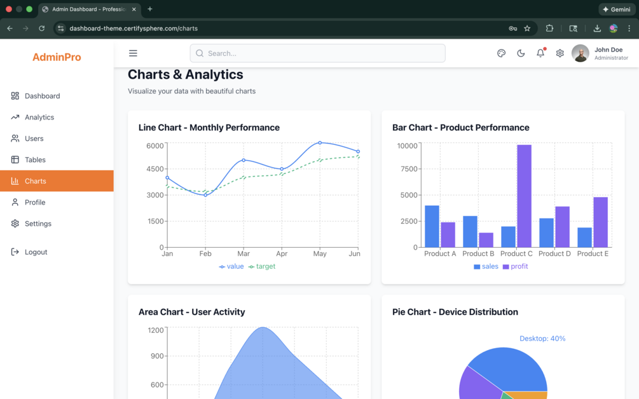The image size is (639, 399).
Task: Click the Logout arrow icon
Action: point(15,252)
